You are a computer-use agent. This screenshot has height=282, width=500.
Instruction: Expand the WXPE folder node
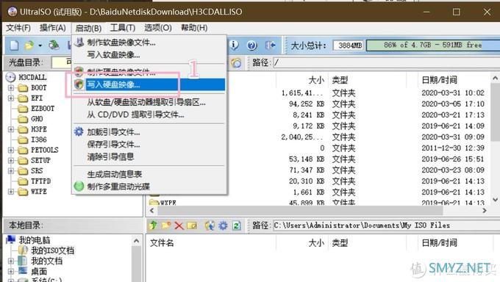pos(11,192)
